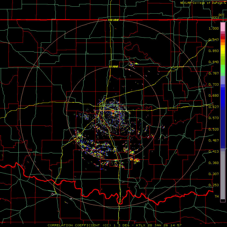The height and width of the screenshot is (227, 227).
Task: Click the 0.627 color scale value
Action: coord(214,107)
